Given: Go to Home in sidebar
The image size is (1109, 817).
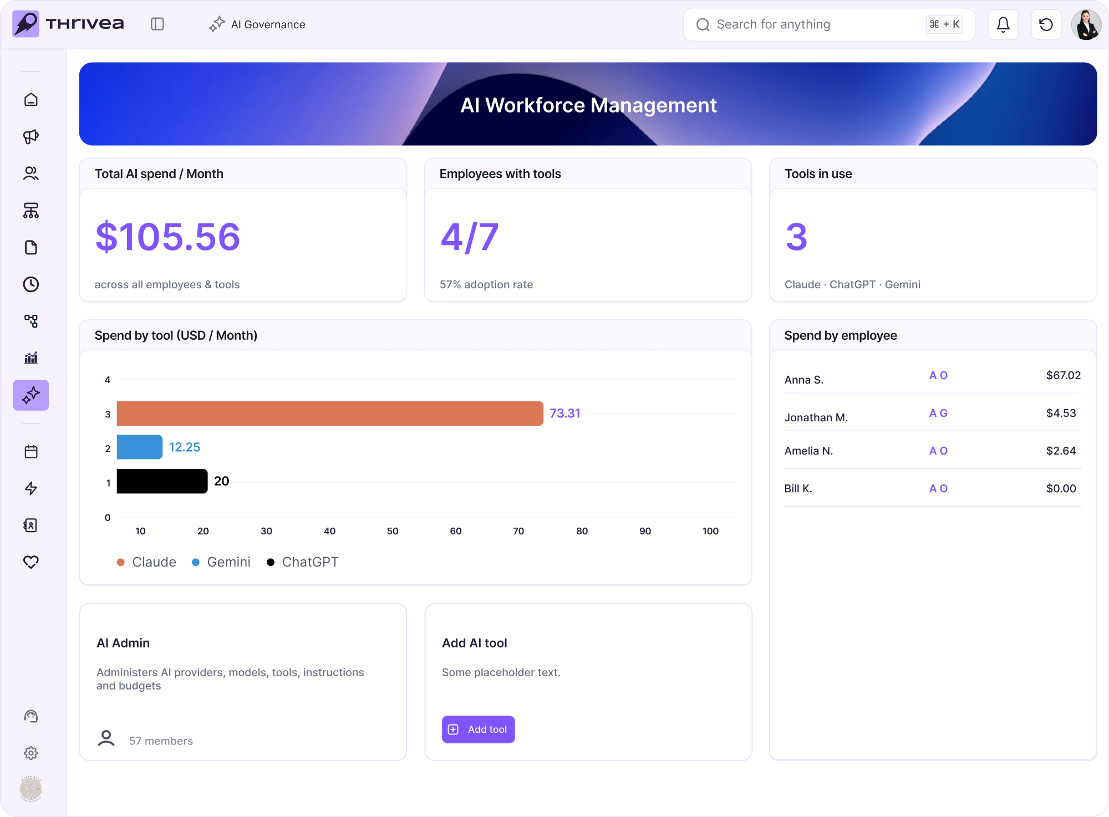Looking at the screenshot, I should point(31,99).
